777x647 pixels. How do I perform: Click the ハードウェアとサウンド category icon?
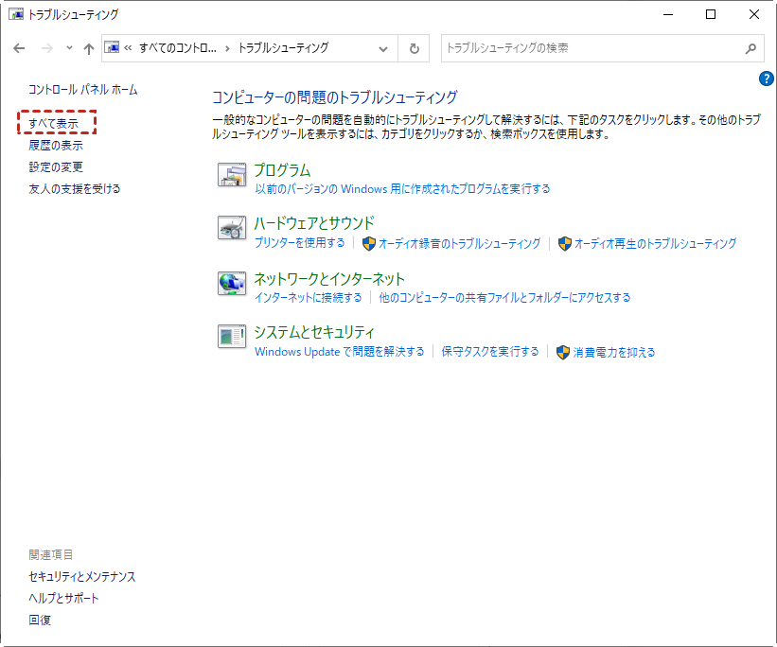click(232, 228)
